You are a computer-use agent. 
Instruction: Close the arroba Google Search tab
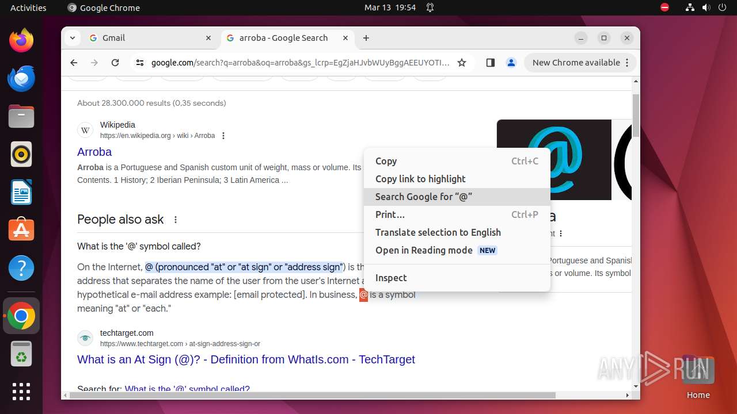(x=345, y=38)
